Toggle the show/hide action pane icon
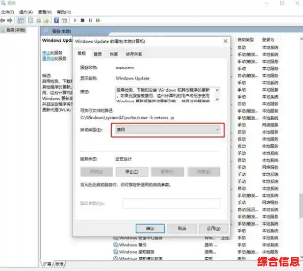The height and width of the screenshot is (271, 303). tap(64, 20)
